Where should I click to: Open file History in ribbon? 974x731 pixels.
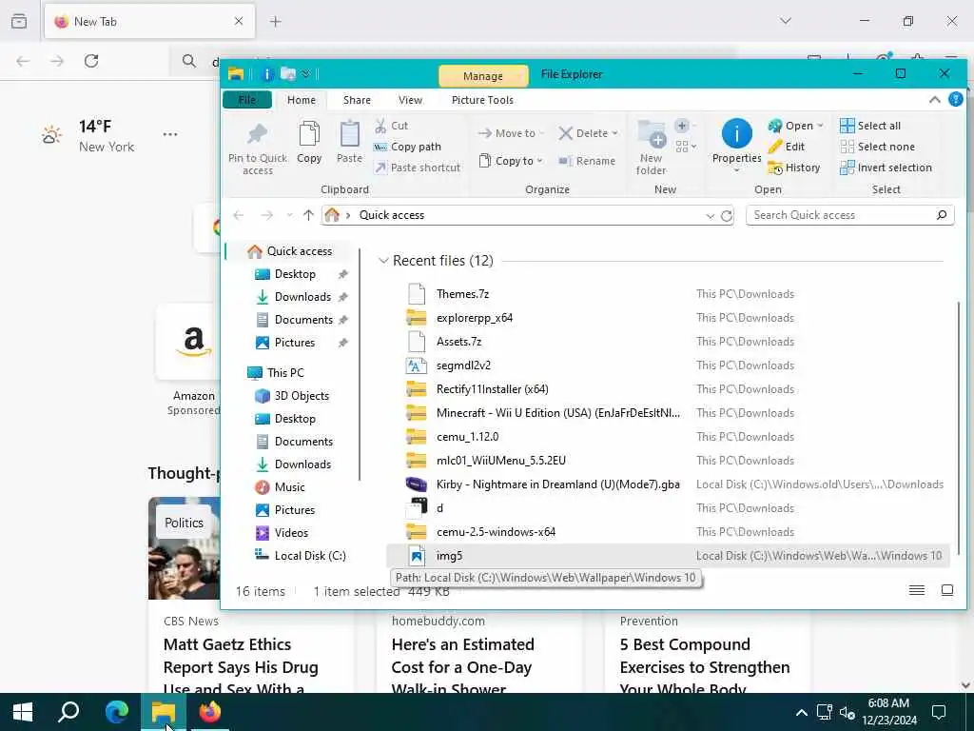point(794,168)
